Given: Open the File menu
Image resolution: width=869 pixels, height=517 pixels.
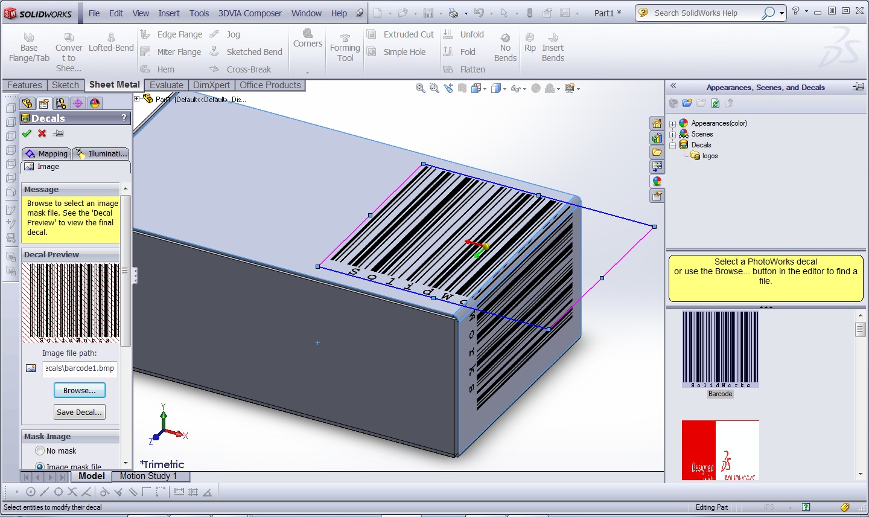Looking at the screenshot, I should click(94, 13).
